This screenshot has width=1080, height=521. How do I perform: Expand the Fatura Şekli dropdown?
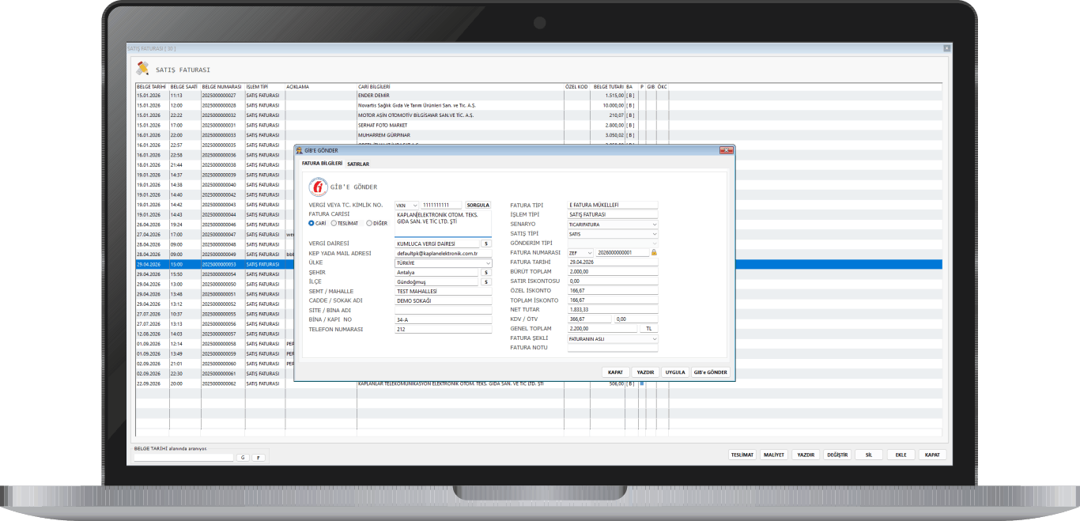point(613,338)
